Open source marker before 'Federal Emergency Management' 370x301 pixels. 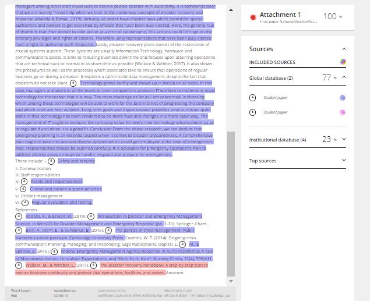click(54, 252)
